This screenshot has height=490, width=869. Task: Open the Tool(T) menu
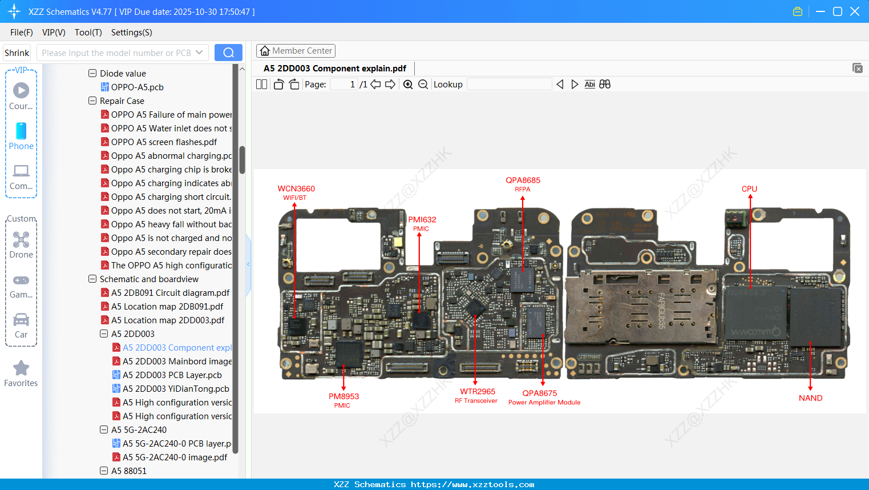[88, 33]
